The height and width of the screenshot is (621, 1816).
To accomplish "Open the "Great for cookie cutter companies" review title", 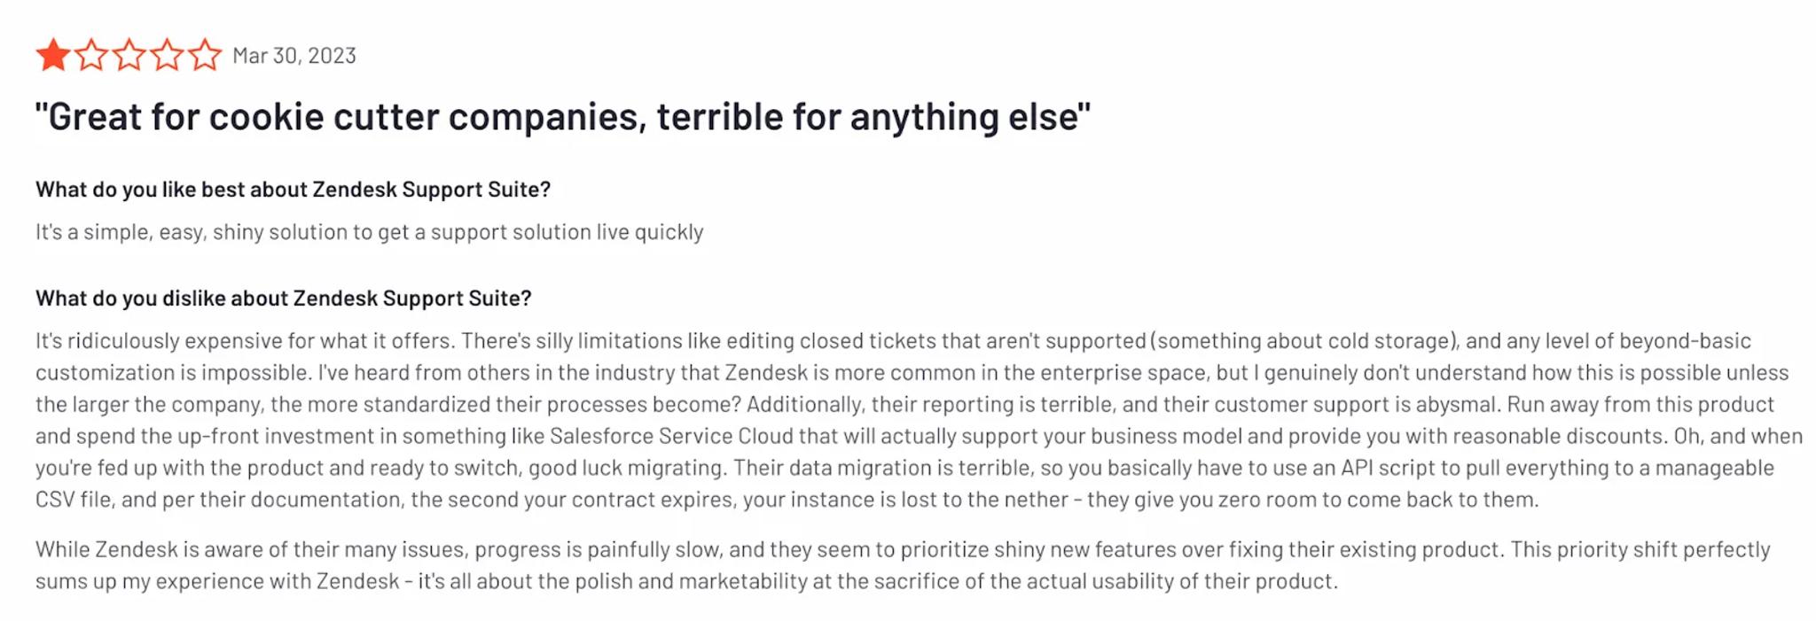I will point(563,117).
